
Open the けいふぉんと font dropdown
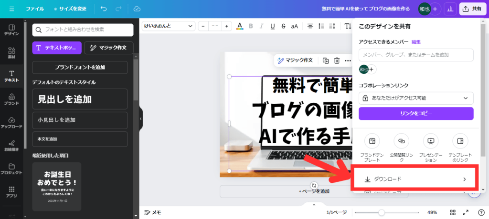pos(169,26)
